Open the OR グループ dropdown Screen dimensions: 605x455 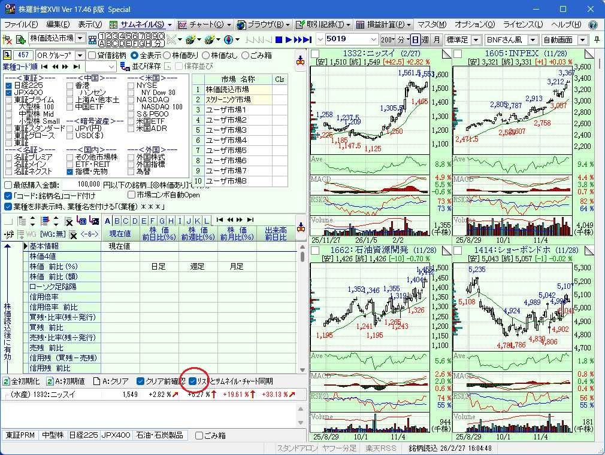coord(80,55)
